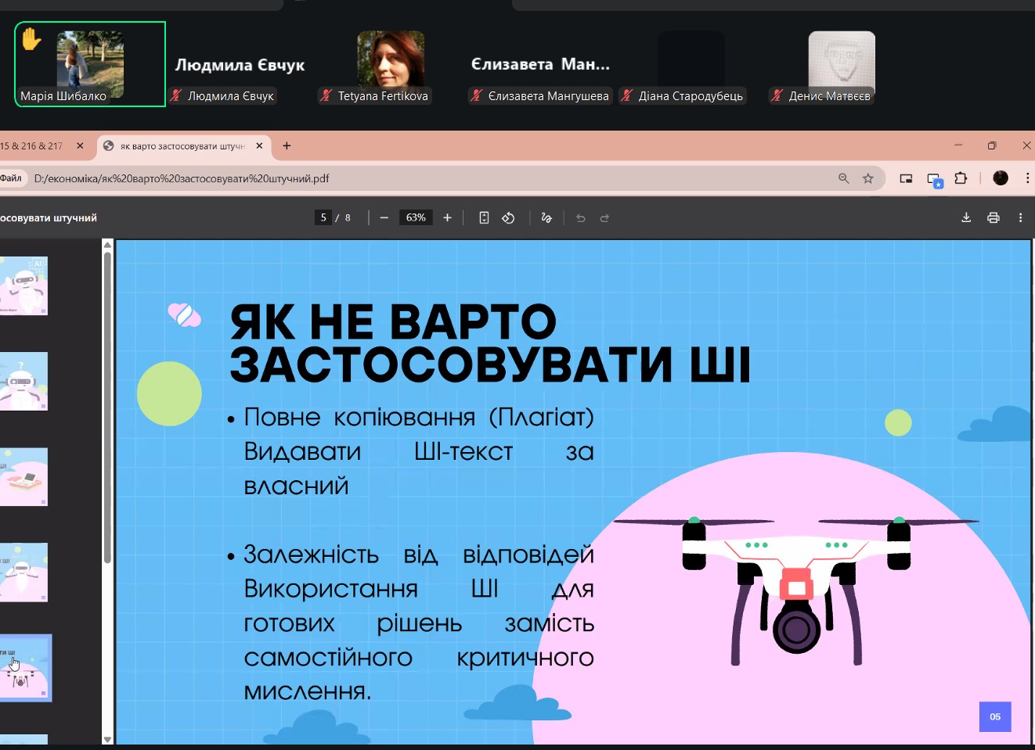Click the zoom magnifier in address bar
Screen dimensions: 1035x750
pos(843,178)
